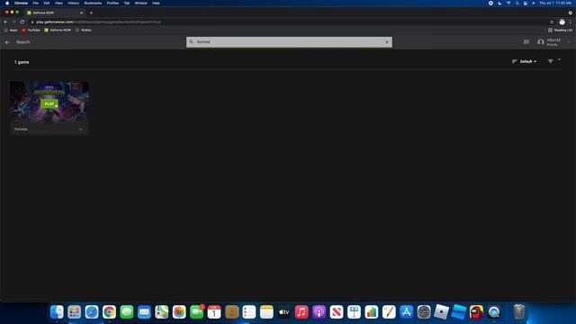Open Photos from the Dock
This screenshot has width=576, height=324.
(179, 312)
